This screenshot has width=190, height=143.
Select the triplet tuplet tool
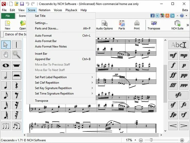[6, 126]
